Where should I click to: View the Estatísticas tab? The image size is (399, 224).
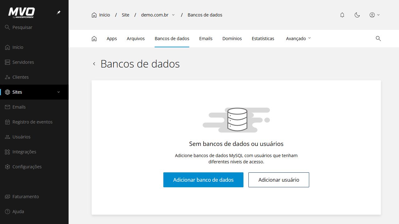coord(263,39)
